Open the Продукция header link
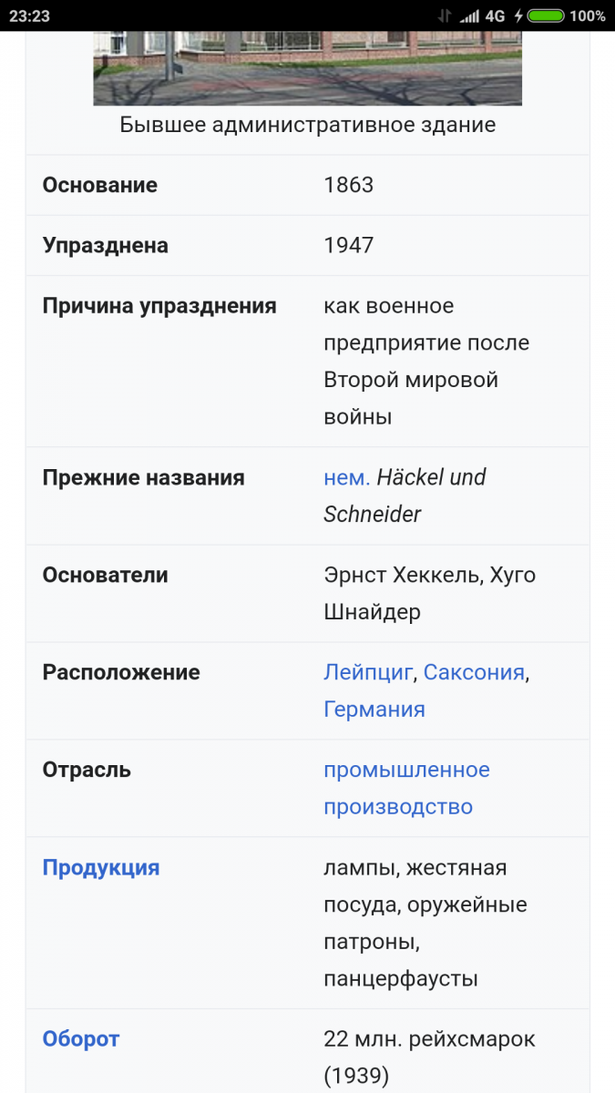 pyautogui.click(x=101, y=867)
